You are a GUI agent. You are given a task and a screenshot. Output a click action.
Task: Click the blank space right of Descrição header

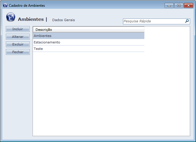pyautogui.click(x=167, y=30)
